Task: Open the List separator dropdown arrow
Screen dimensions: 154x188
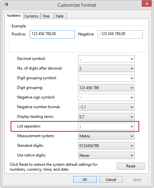Action: [x=132, y=127]
